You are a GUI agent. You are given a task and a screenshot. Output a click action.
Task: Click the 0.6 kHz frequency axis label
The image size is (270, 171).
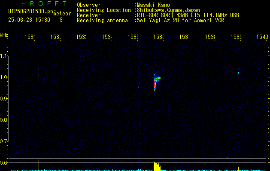point(4,162)
